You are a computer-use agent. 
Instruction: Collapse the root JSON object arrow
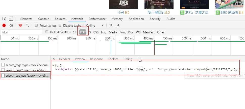(x=53, y=66)
